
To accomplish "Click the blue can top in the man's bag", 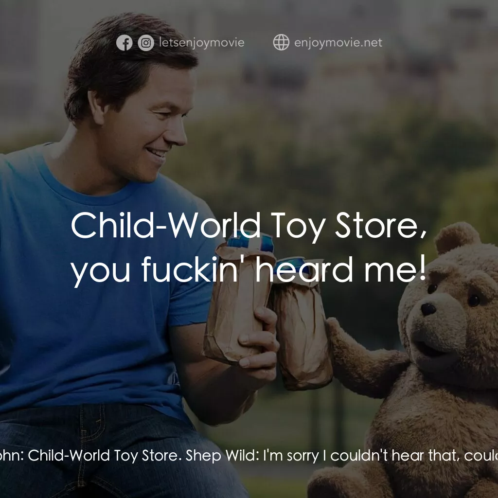I will point(251,241).
